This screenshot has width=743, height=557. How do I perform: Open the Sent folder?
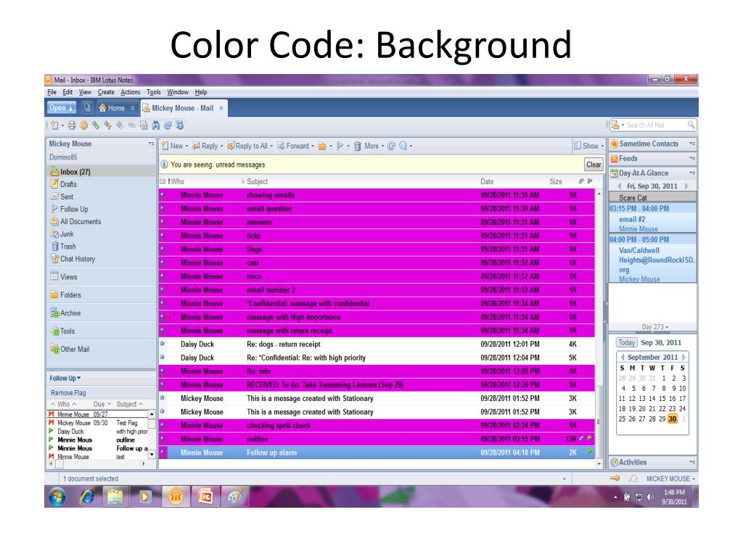[x=67, y=197]
